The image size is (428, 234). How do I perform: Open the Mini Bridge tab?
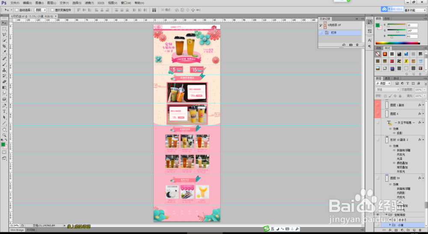pyautogui.click(x=17, y=230)
